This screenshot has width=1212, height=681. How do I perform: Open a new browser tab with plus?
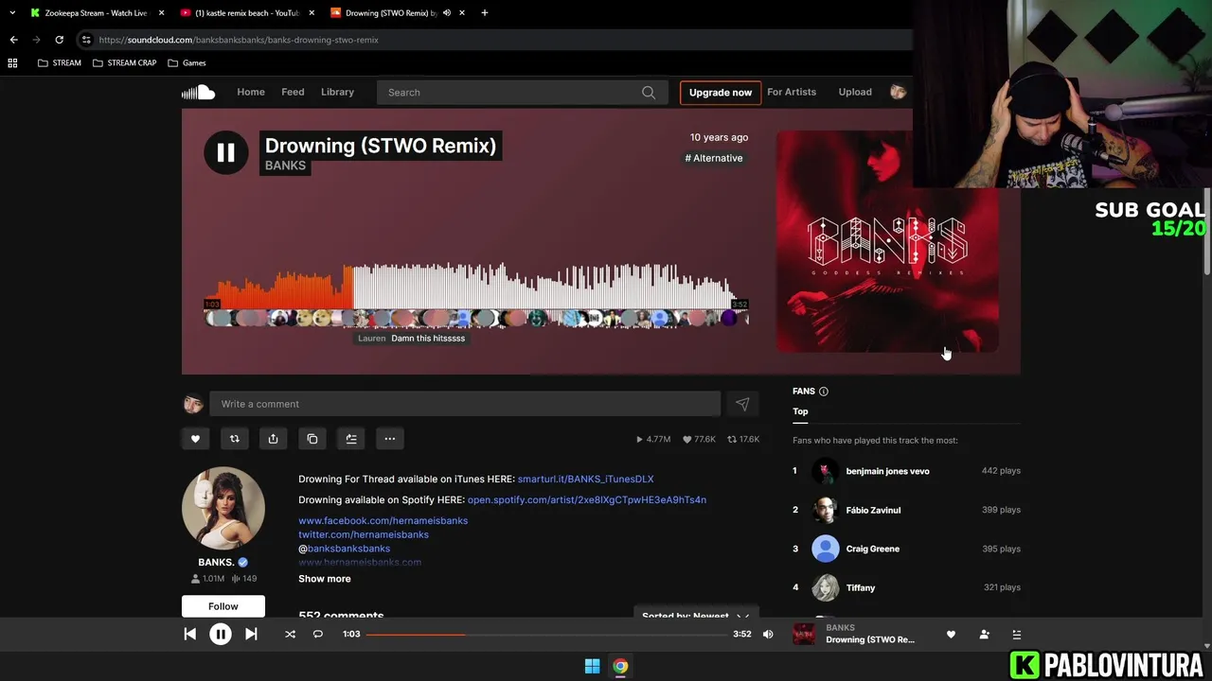[x=485, y=13]
